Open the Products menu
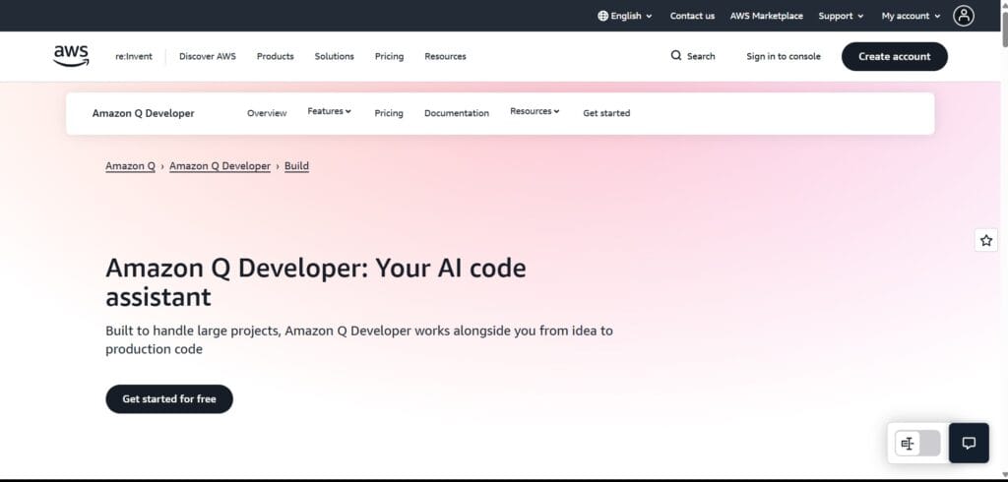 coord(276,56)
